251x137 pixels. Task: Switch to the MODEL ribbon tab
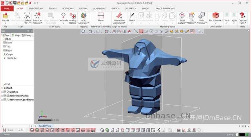click(146, 8)
